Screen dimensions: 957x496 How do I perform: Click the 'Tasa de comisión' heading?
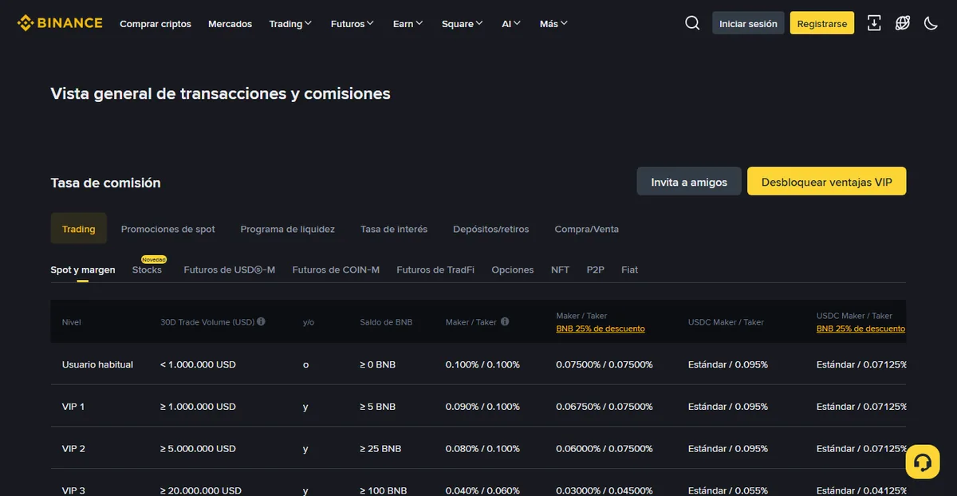click(x=105, y=183)
